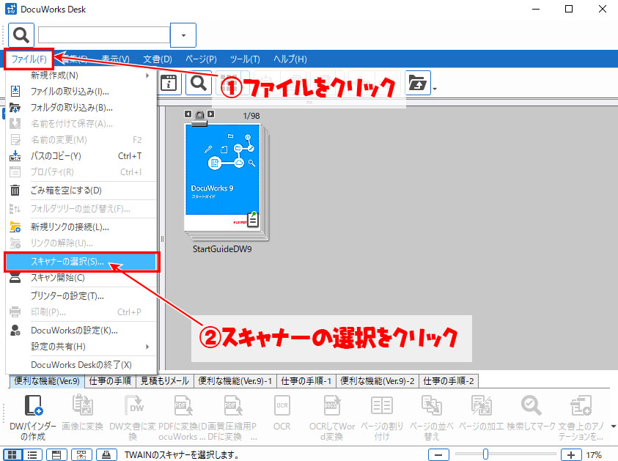Click the zoom out minus button
The image size is (618, 461).
point(438,454)
